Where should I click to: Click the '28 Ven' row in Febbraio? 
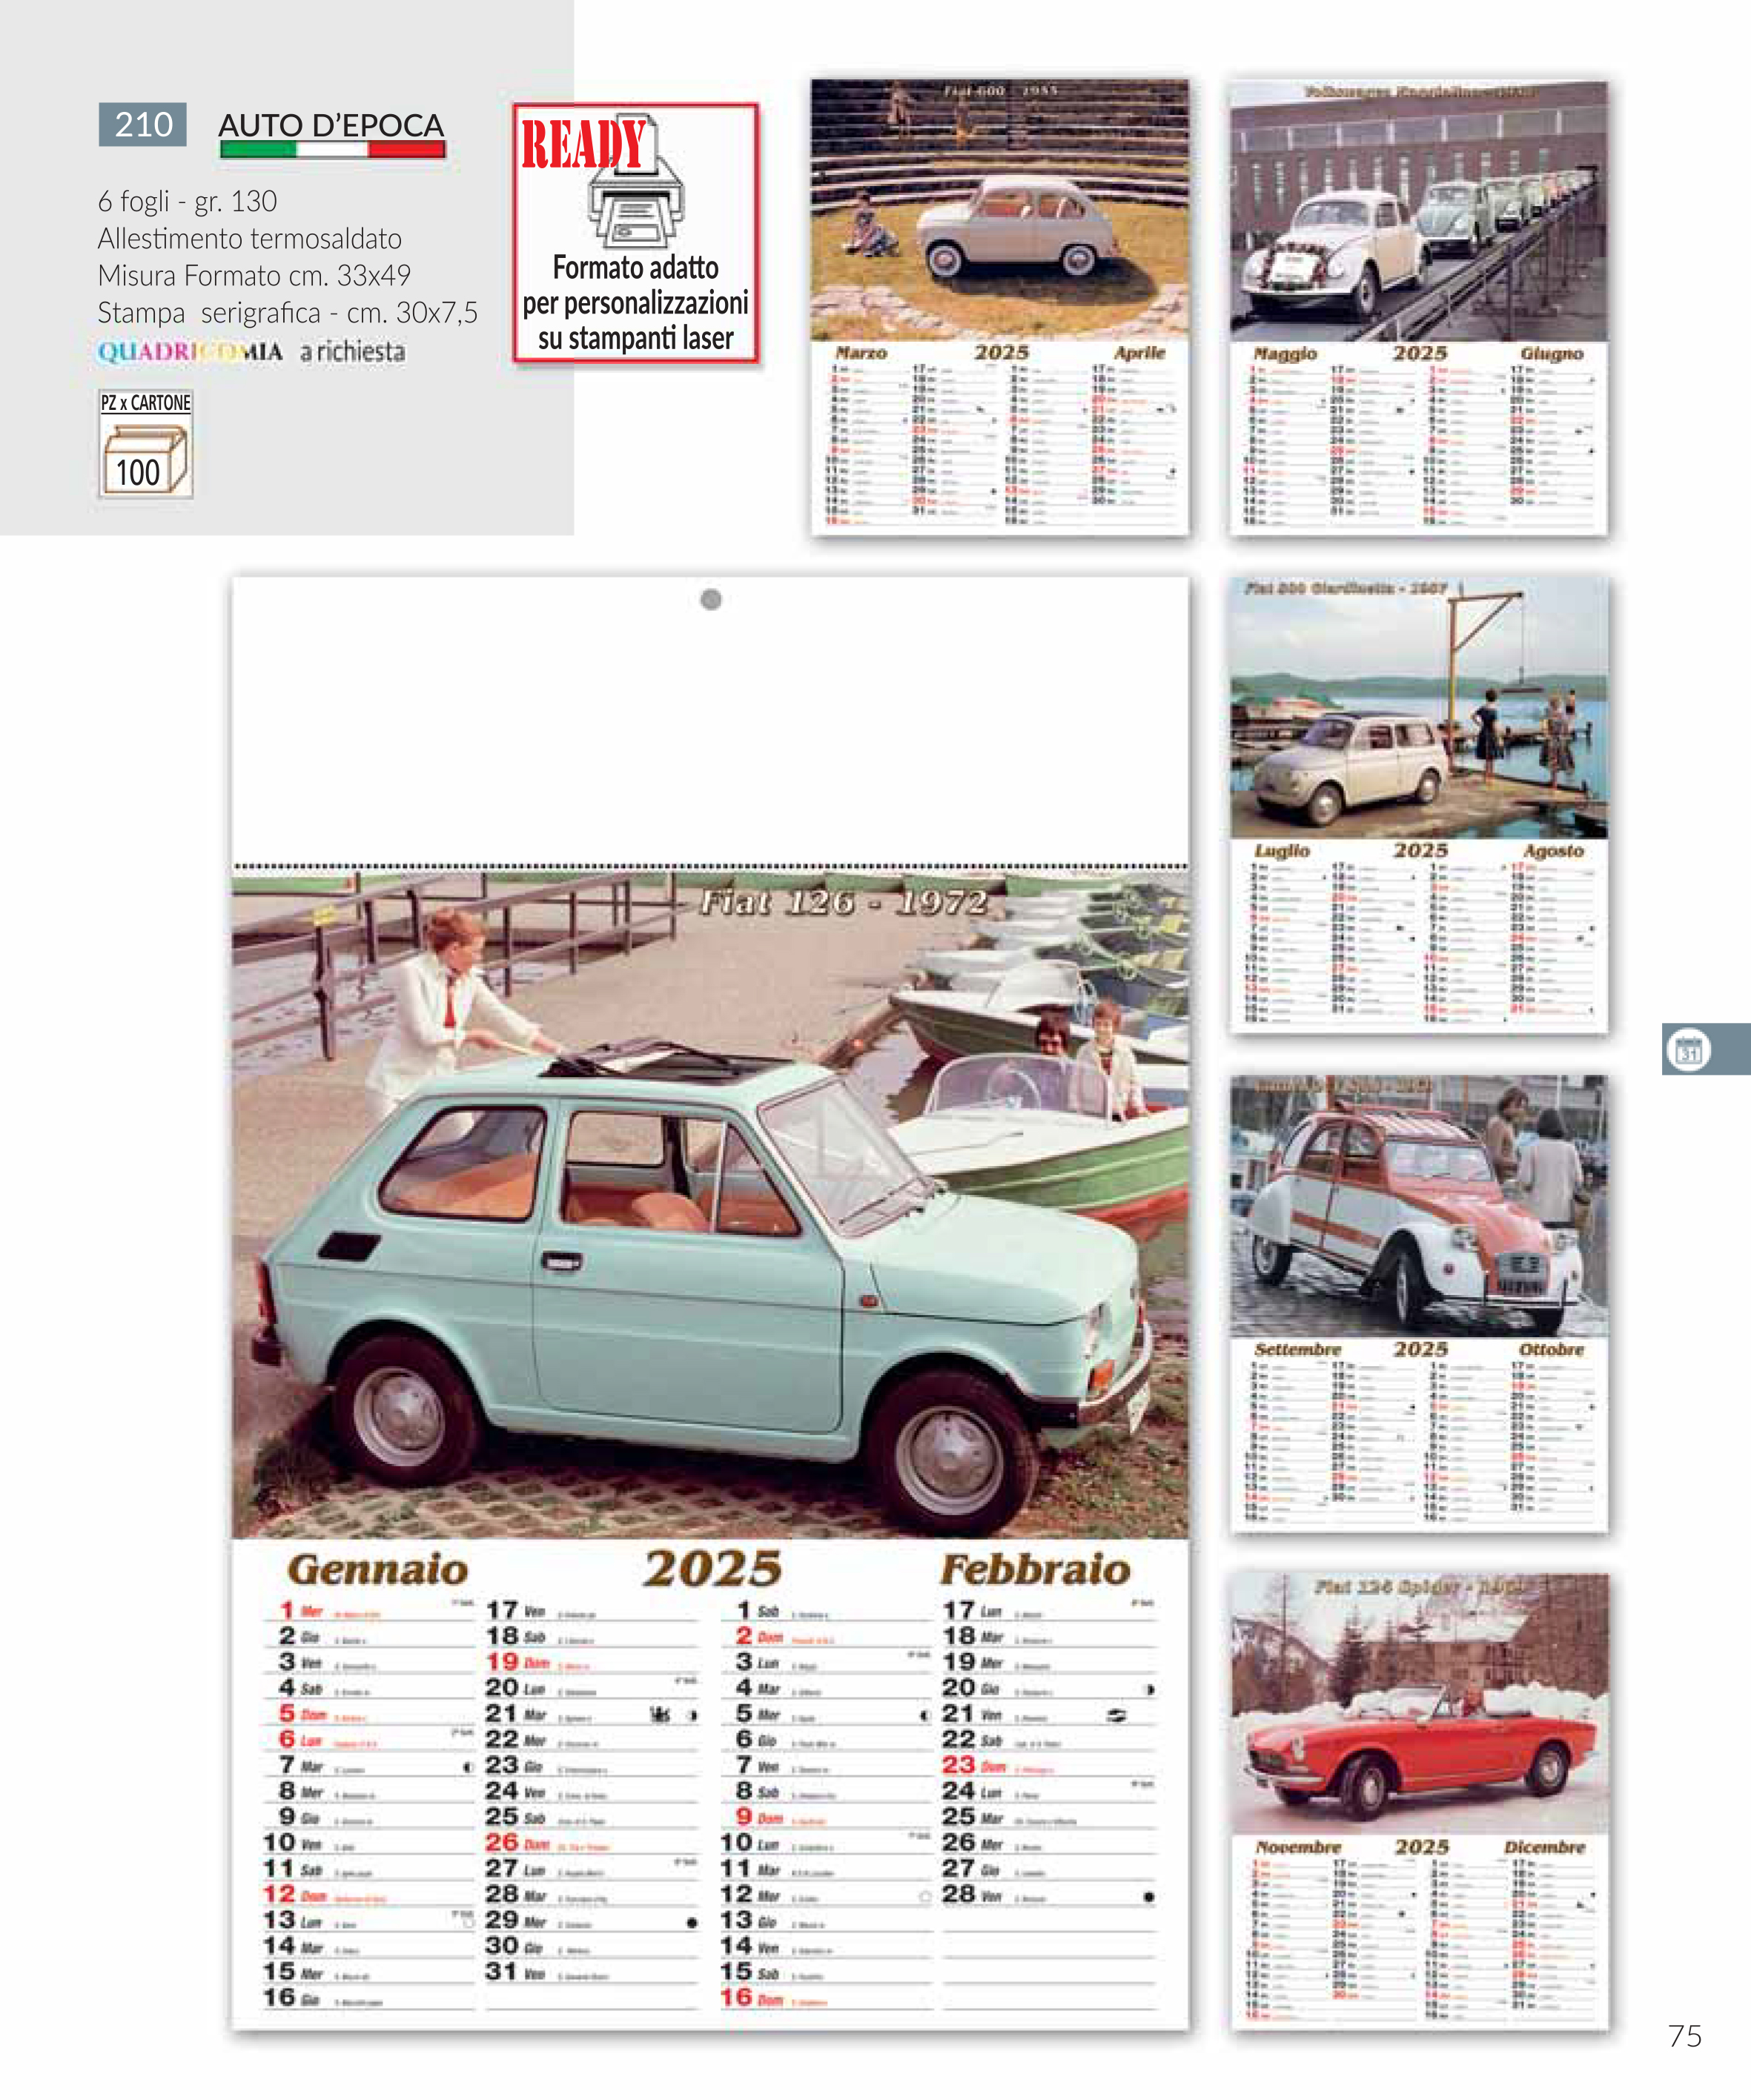(x=1049, y=1895)
